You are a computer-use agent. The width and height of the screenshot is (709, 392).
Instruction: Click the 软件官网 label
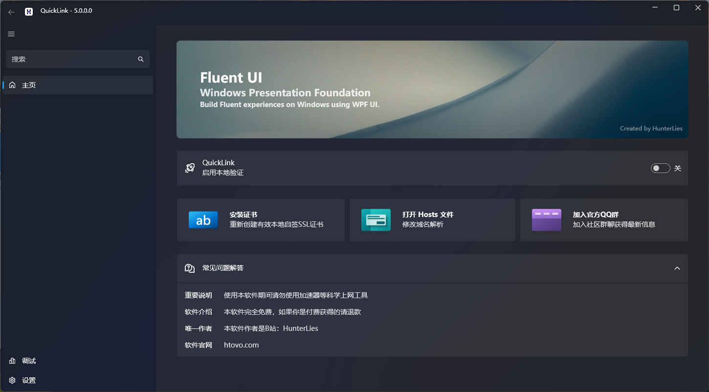[x=199, y=345]
